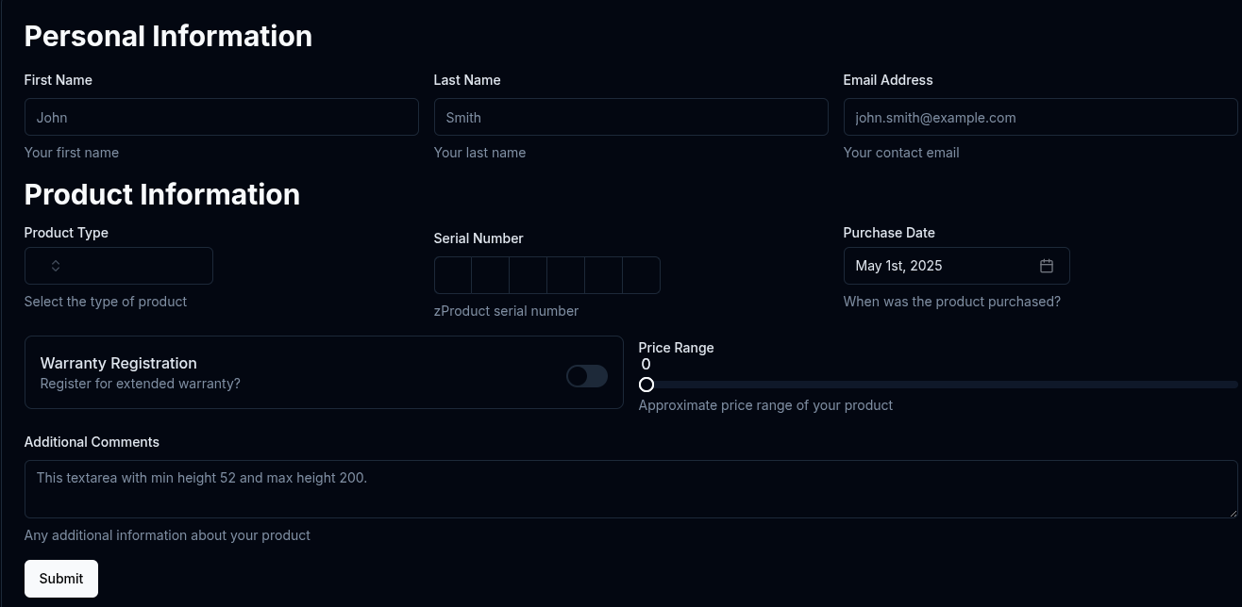Screen dimensions: 1242x607
Task: Click inside the Additional Comments textarea
Action: point(630,488)
